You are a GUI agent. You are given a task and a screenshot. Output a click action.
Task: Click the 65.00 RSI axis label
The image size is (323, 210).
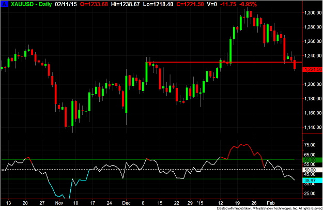(x=310, y=155)
